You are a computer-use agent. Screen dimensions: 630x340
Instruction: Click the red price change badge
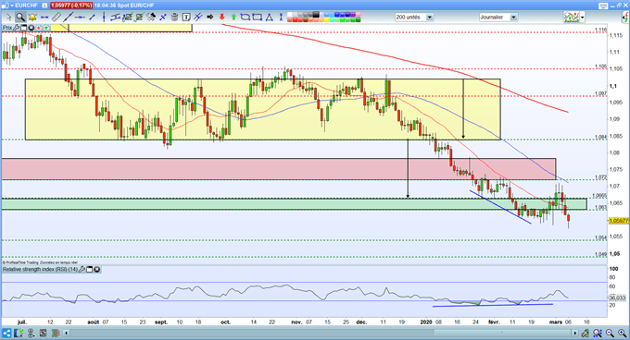point(71,6)
